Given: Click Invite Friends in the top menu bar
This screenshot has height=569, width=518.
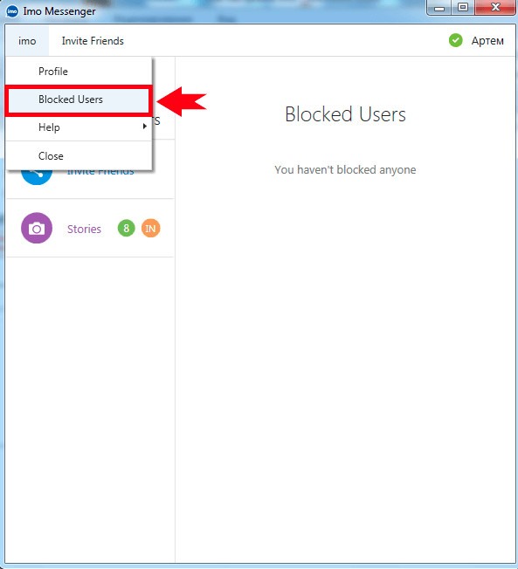Looking at the screenshot, I should [93, 41].
